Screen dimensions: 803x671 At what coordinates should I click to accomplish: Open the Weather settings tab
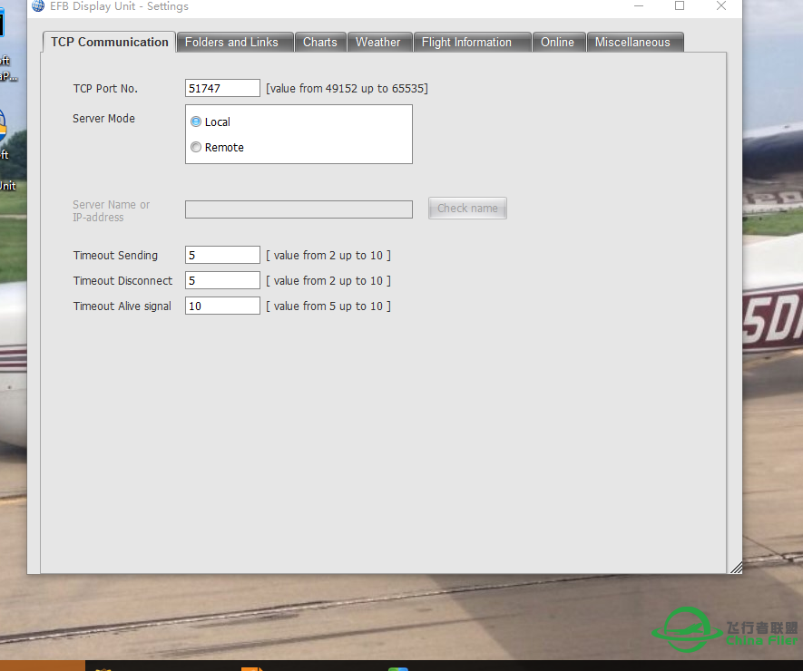point(377,42)
